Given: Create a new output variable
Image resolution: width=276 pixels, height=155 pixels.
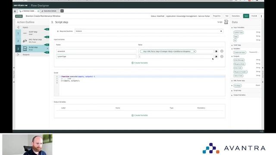Looking at the screenshot, I should point(140,115).
